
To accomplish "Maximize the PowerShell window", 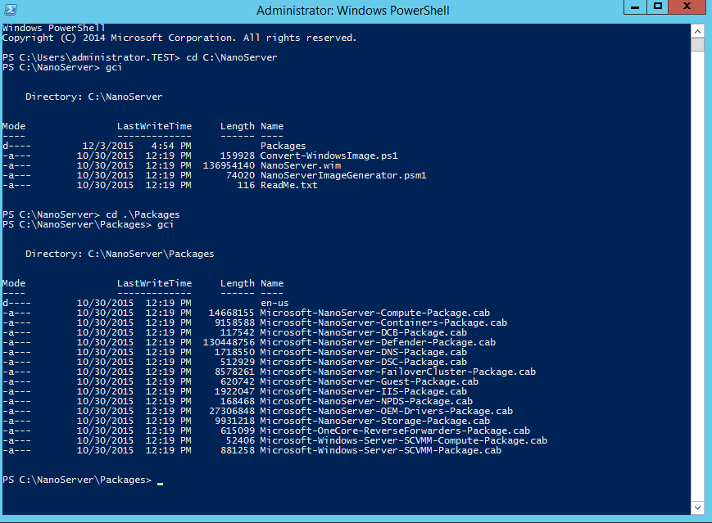I will pos(658,7).
